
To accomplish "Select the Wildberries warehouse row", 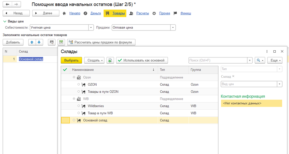I will coord(96,106).
